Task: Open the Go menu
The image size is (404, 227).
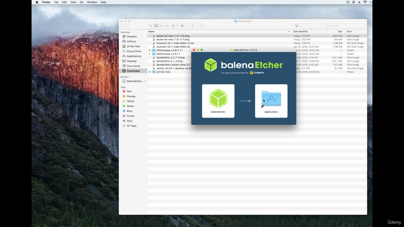Action: [x=82, y=2]
